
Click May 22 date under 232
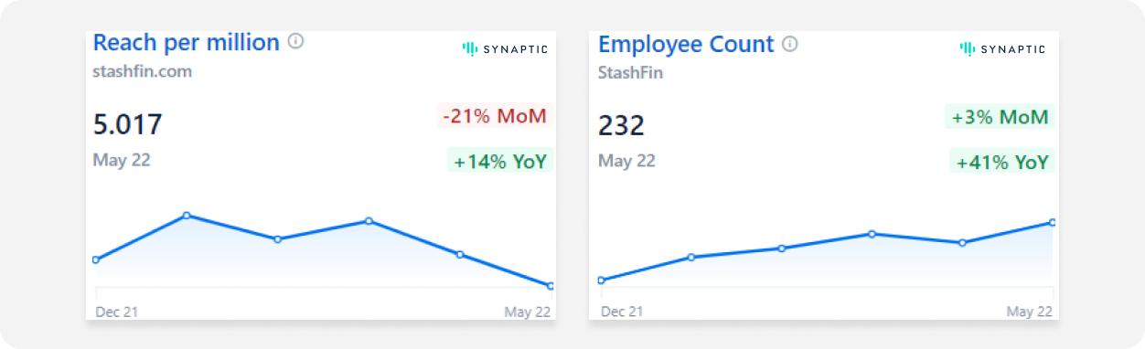tap(626, 161)
